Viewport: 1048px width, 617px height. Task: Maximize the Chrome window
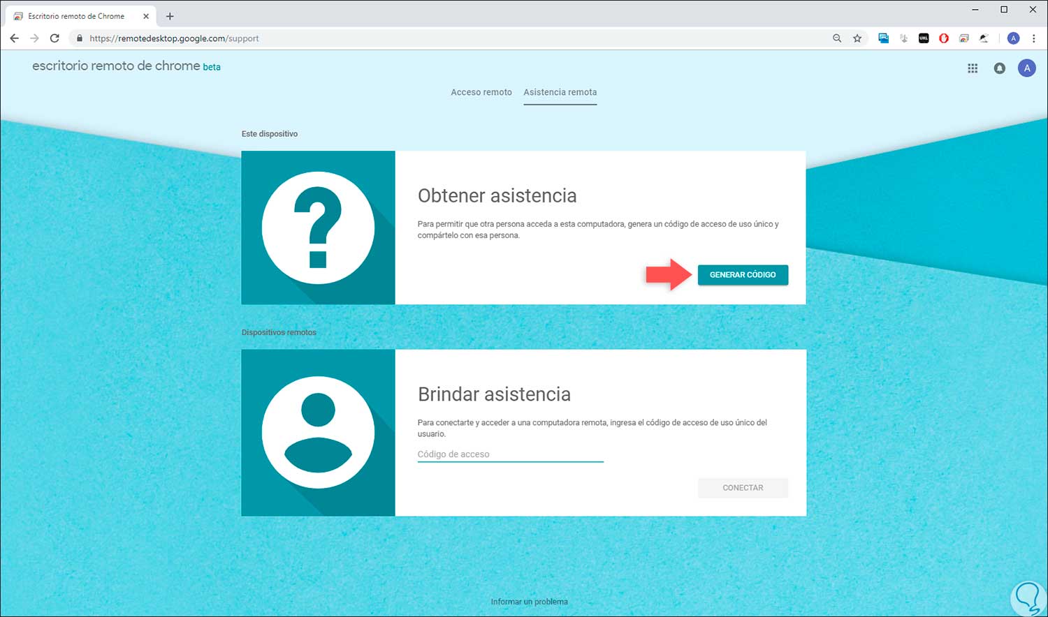[x=1004, y=10]
